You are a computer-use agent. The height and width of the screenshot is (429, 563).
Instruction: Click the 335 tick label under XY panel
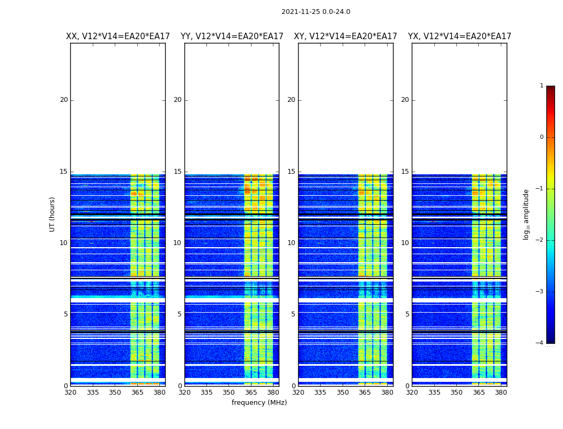click(x=320, y=393)
